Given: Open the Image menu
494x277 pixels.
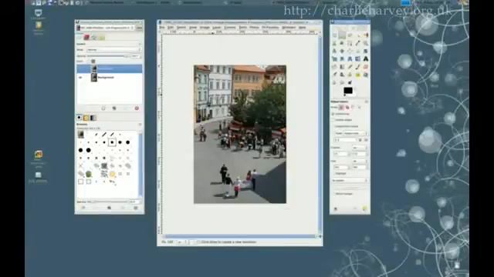Looking at the screenshot, I should click(205, 28).
